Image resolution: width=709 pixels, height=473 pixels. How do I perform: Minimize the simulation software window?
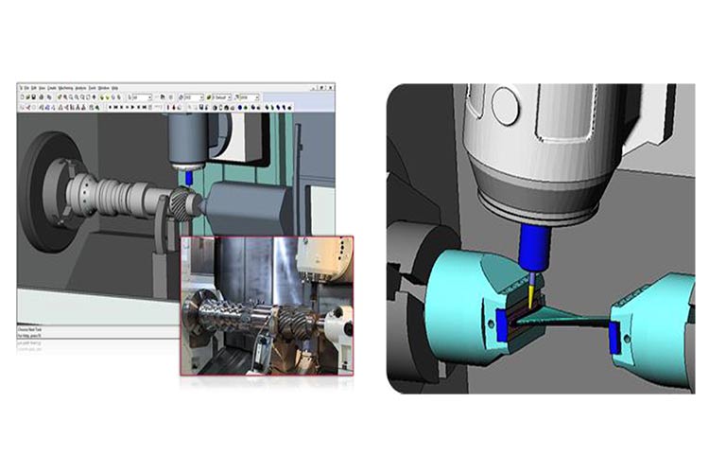click(x=314, y=88)
